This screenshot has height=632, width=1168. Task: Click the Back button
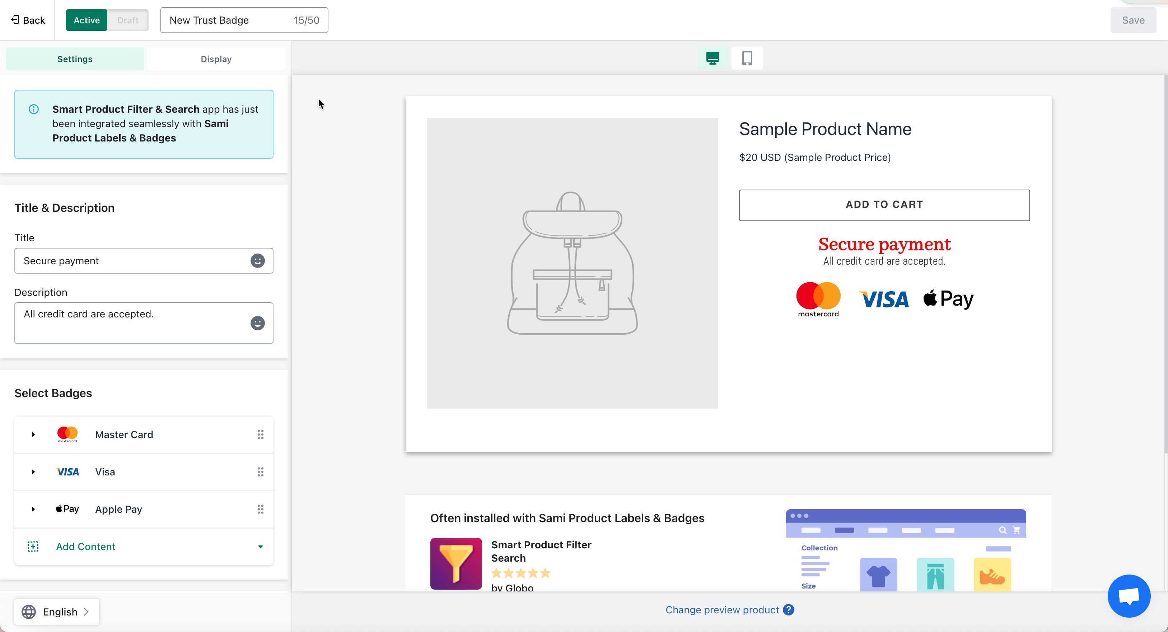[28, 20]
